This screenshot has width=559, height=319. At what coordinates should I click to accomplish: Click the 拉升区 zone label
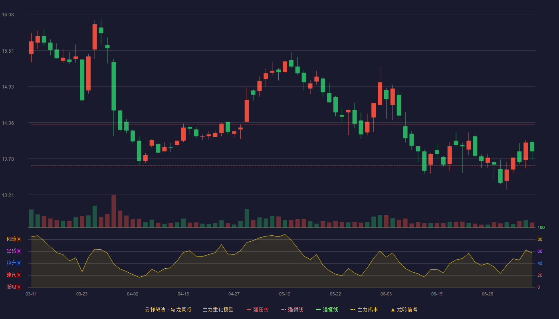pyautogui.click(x=14, y=263)
